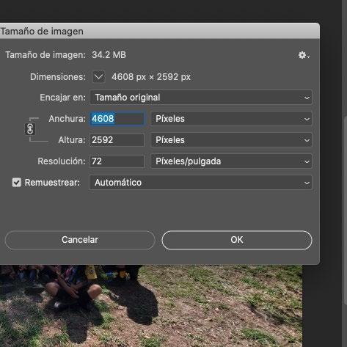
Task: Click the Tamaño original option text
Action: pos(128,98)
